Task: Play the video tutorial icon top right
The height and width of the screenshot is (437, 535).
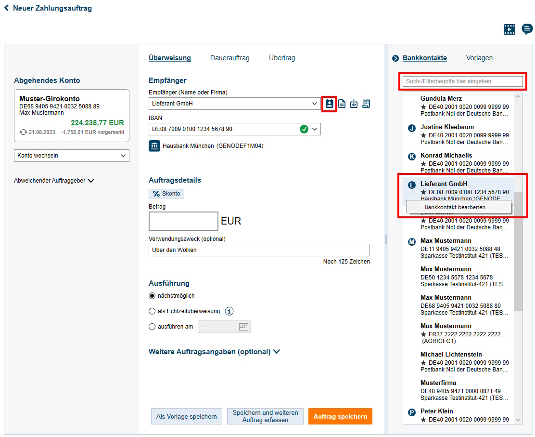Action: point(510,29)
